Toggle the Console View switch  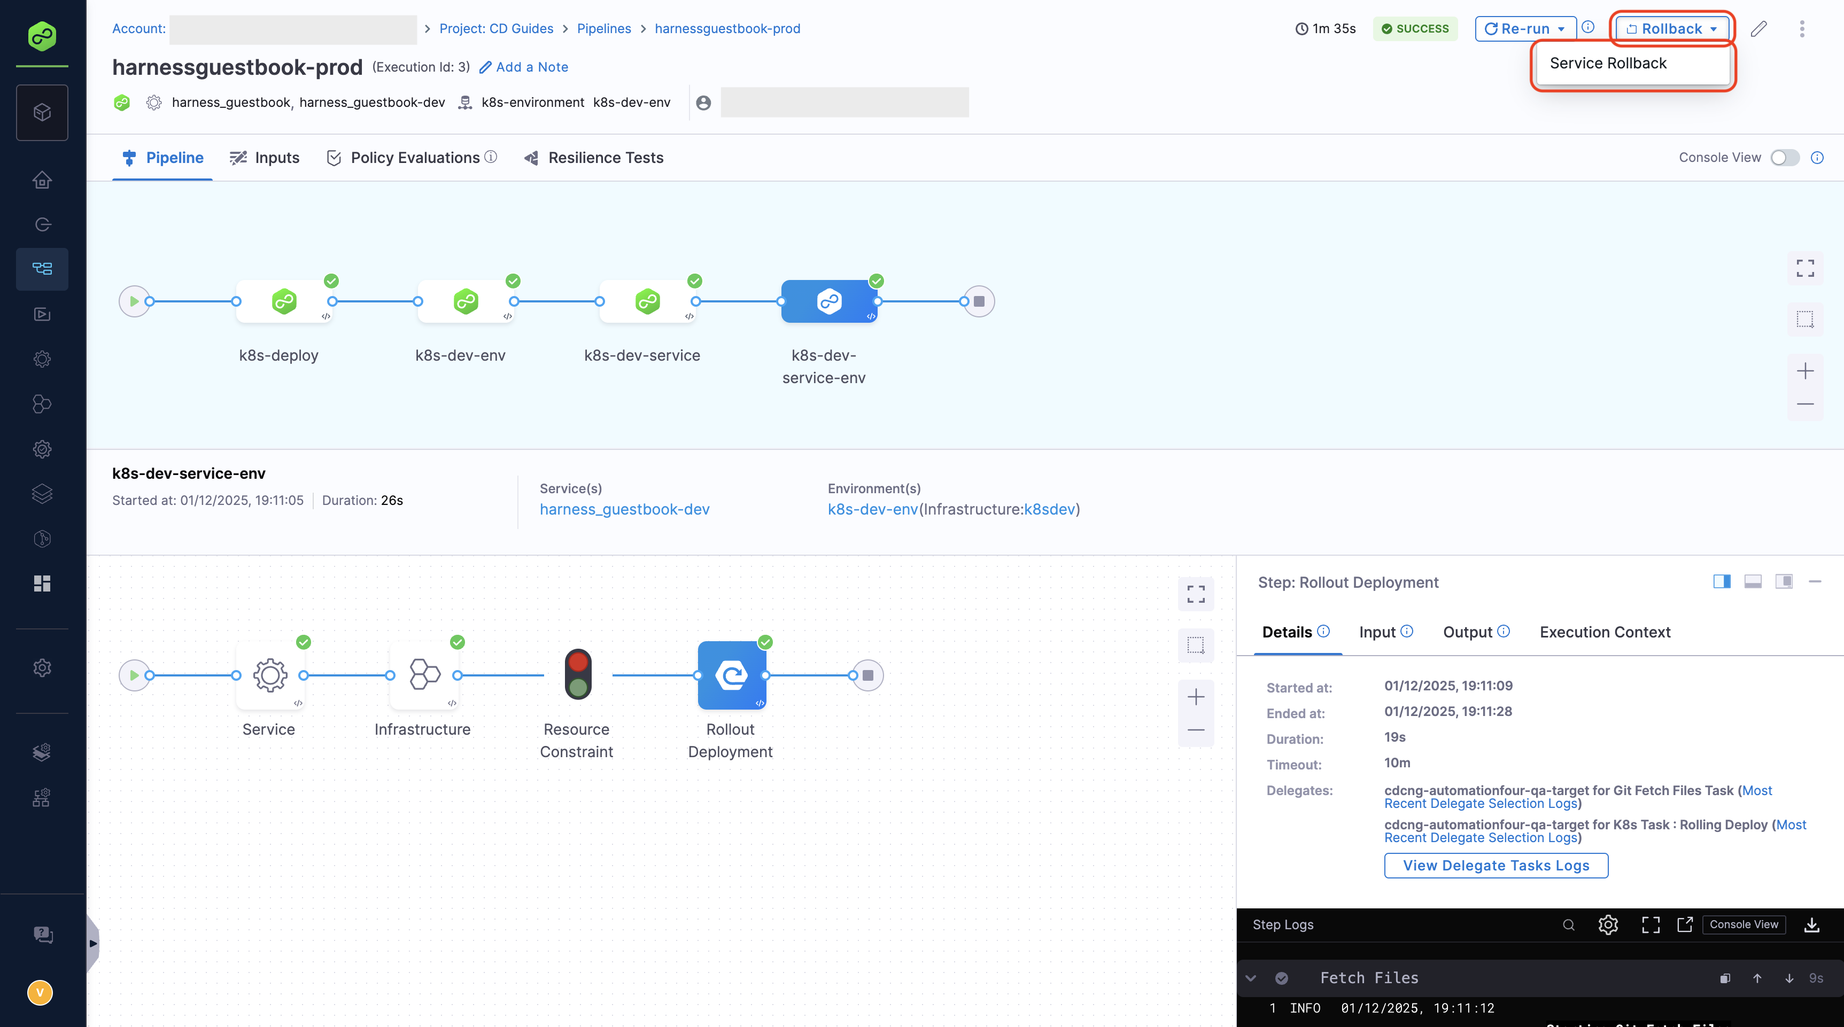point(1784,158)
